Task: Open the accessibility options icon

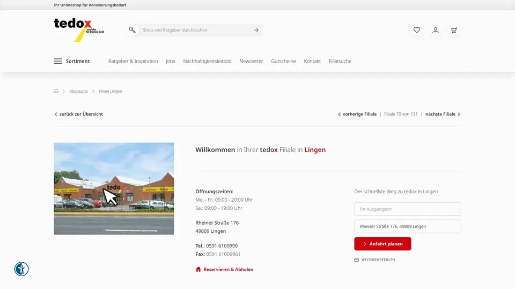Action: 21,269
